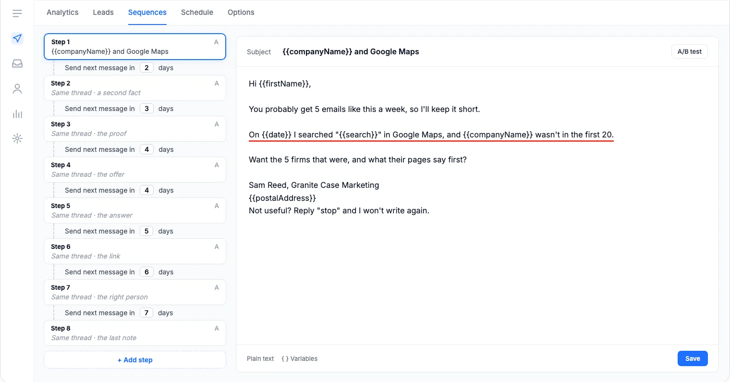Open the Schedule tab
The width and height of the screenshot is (730, 382).
(x=197, y=12)
